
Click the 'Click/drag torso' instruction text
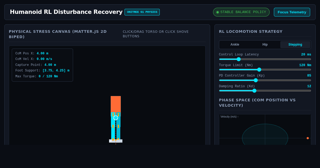(x=156, y=34)
